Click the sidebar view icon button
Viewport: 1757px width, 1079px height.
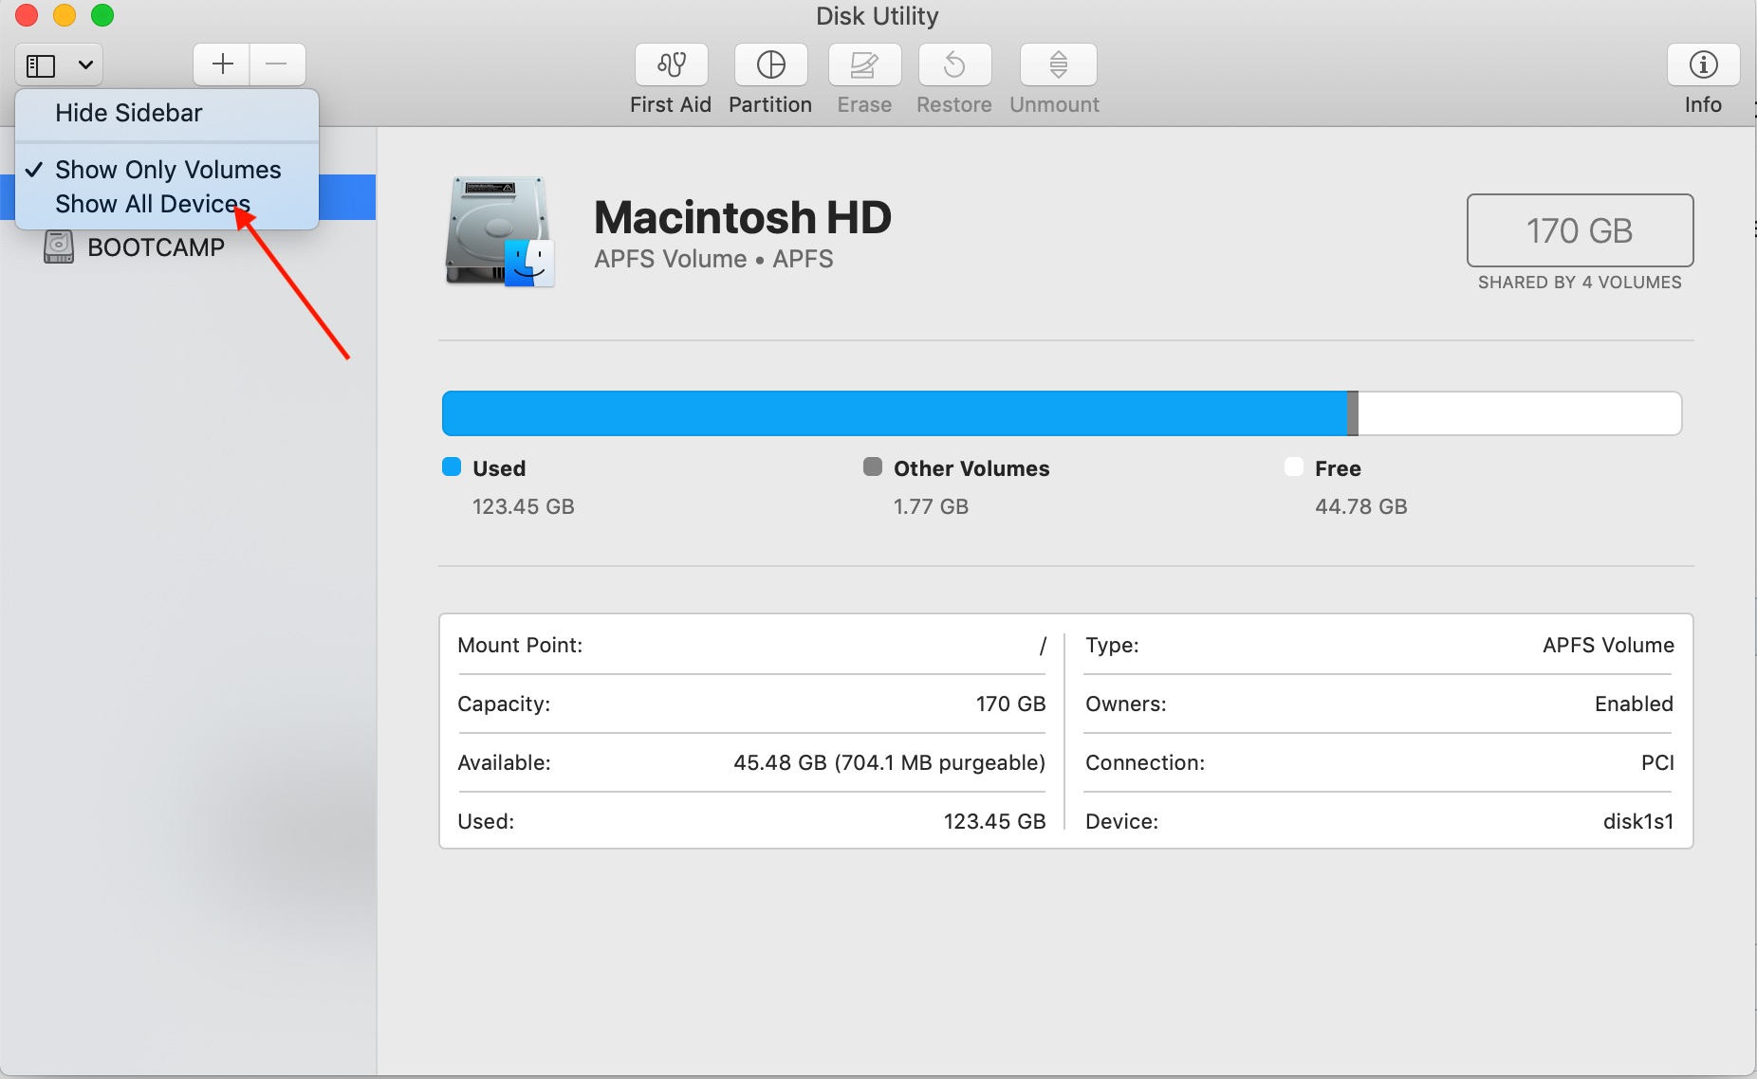pyautogui.click(x=41, y=65)
